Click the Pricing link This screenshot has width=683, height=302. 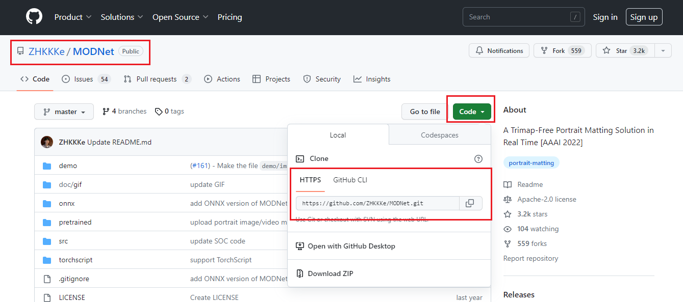230,17
